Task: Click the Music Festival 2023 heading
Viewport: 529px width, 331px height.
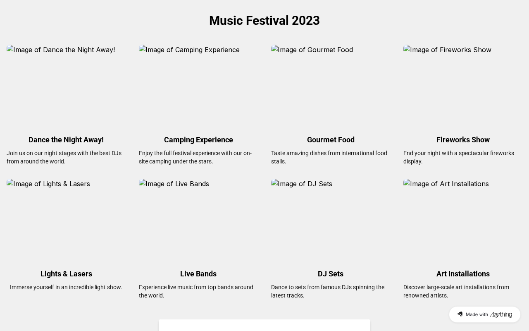Action: 264,21
